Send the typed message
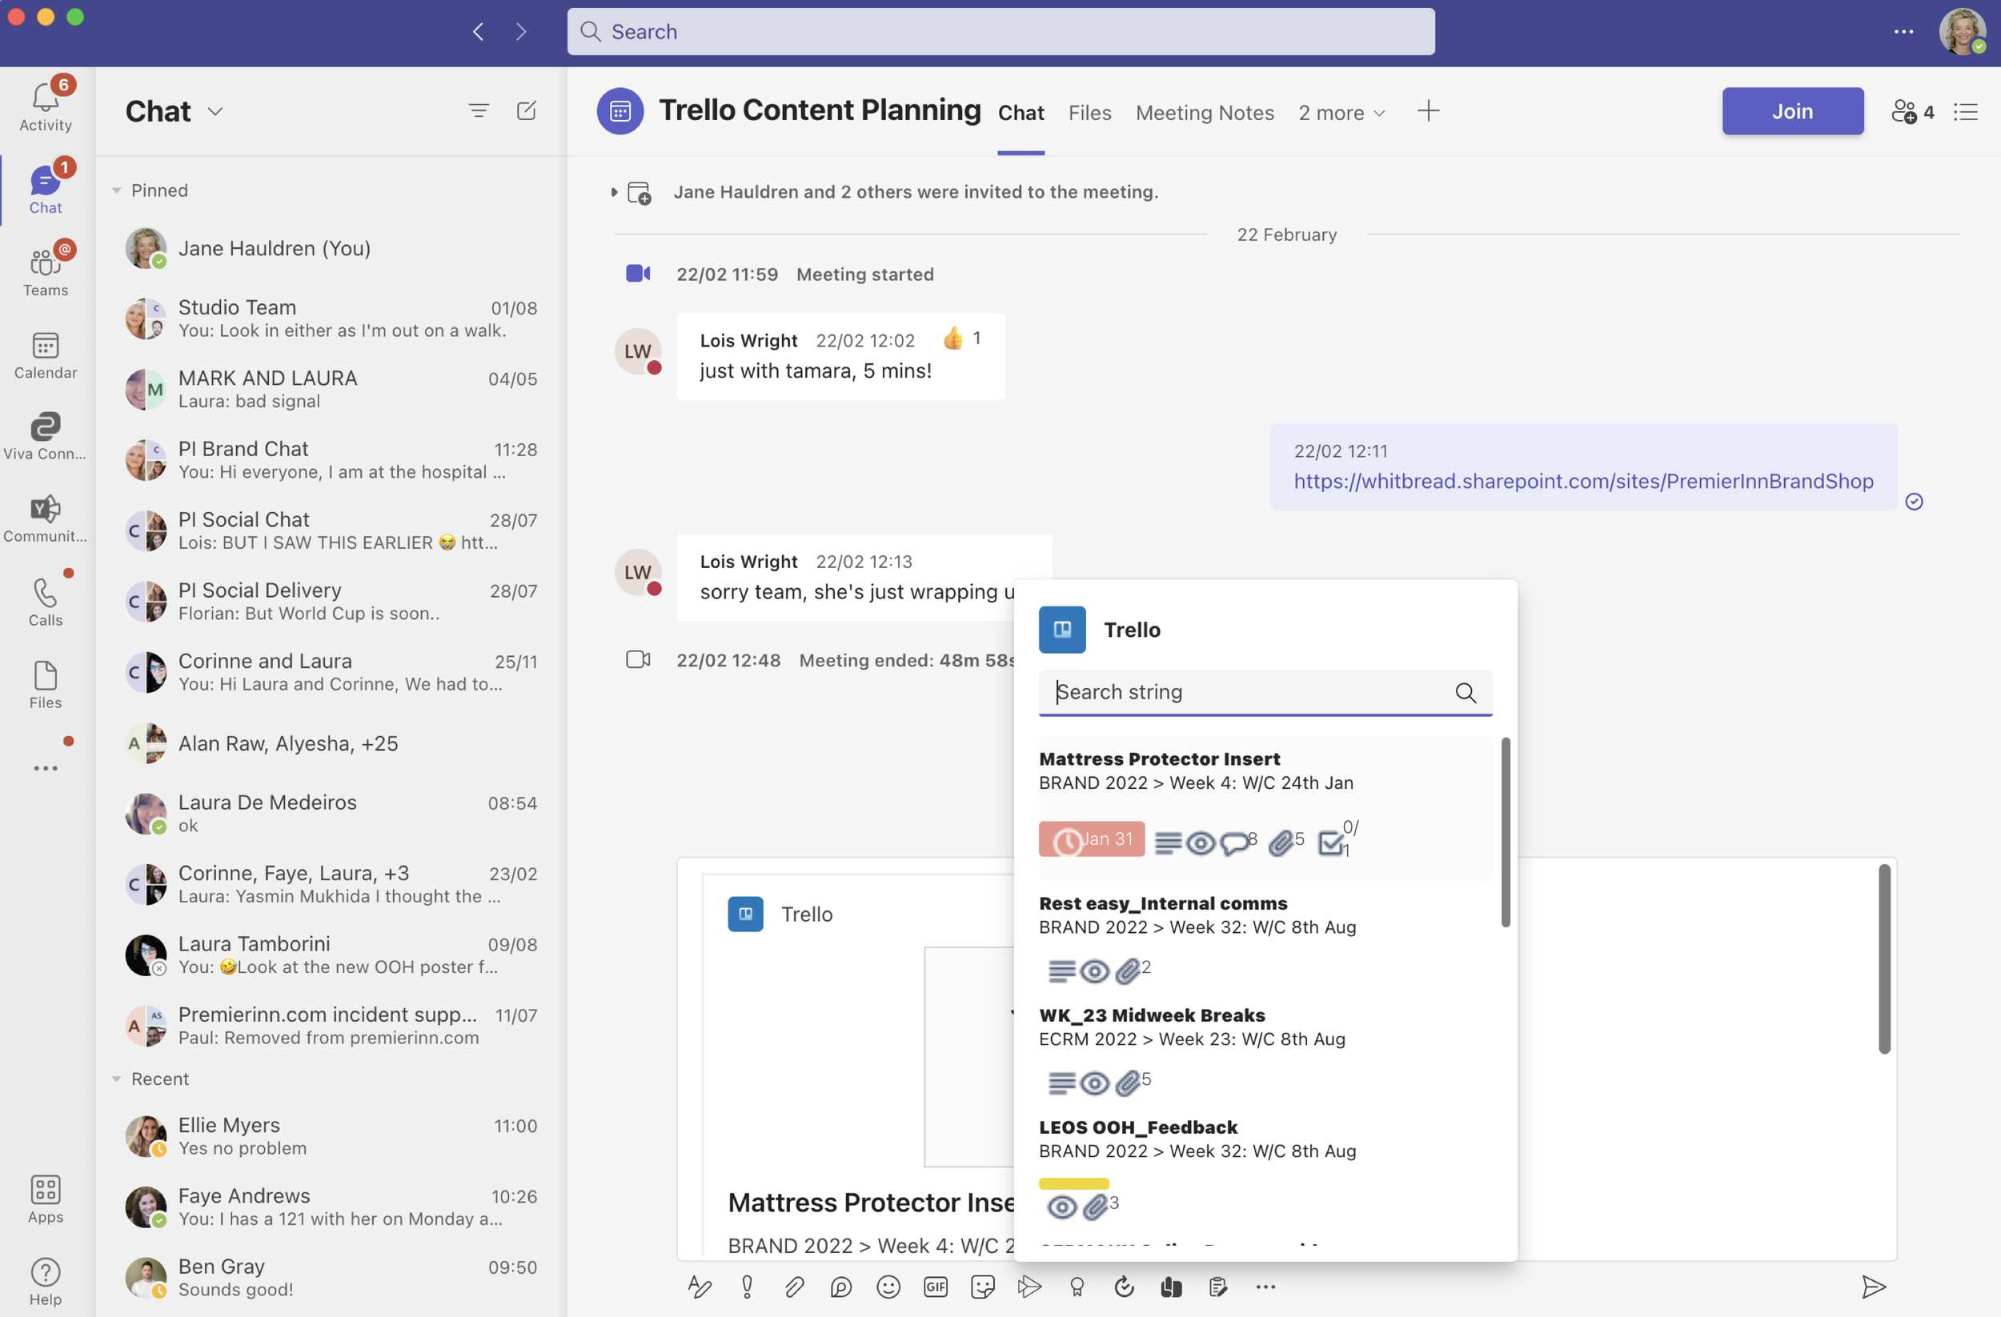 [x=1873, y=1287]
